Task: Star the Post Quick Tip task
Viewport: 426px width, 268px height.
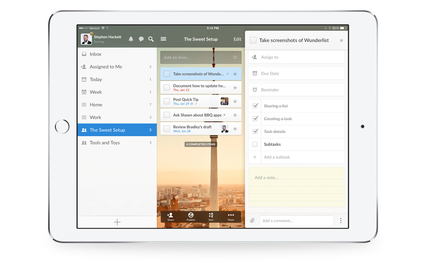Action: click(235, 101)
